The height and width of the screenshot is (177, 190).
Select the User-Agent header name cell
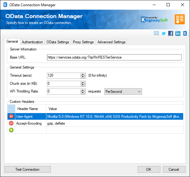[31, 116]
